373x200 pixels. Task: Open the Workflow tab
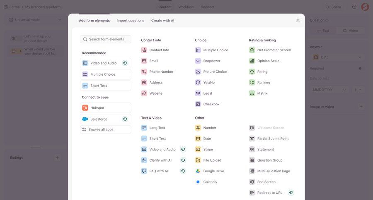point(186,7)
